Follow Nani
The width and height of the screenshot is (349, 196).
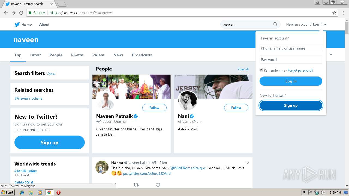tap(236, 108)
